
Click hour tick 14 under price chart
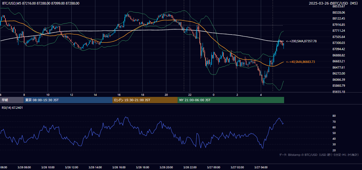[x=95, y=95]
